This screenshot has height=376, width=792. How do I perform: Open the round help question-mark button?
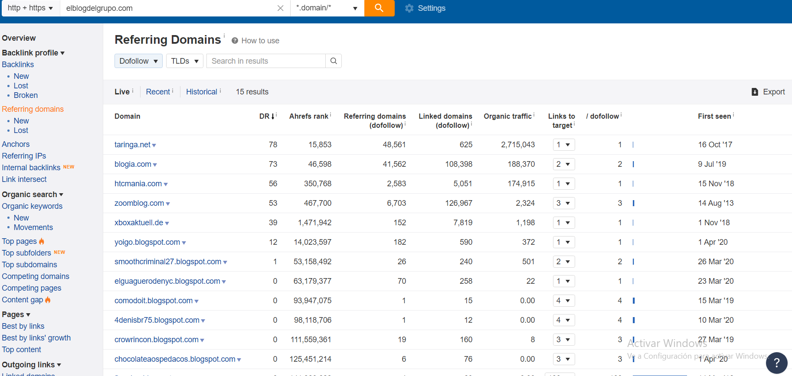[776, 363]
